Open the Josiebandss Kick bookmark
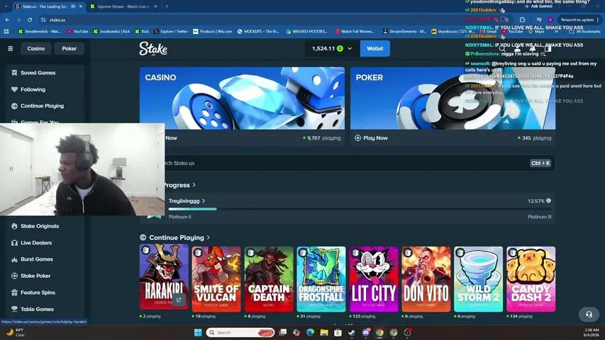Viewport: 605px width, 340px height. pyautogui.click(x=111, y=31)
